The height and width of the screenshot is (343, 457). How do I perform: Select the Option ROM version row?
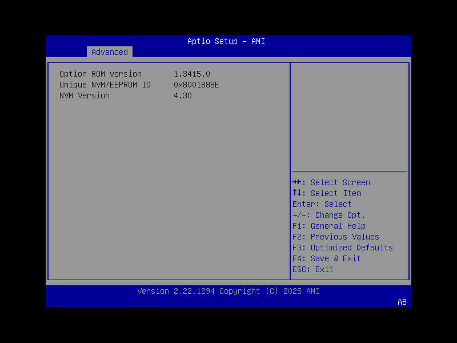click(101, 74)
